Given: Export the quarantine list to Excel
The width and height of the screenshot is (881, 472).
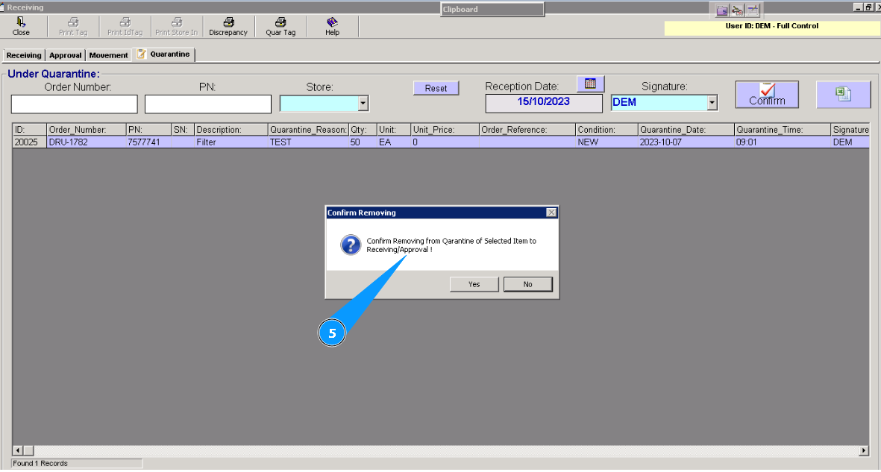Looking at the screenshot, I should (x=843, y=94).
